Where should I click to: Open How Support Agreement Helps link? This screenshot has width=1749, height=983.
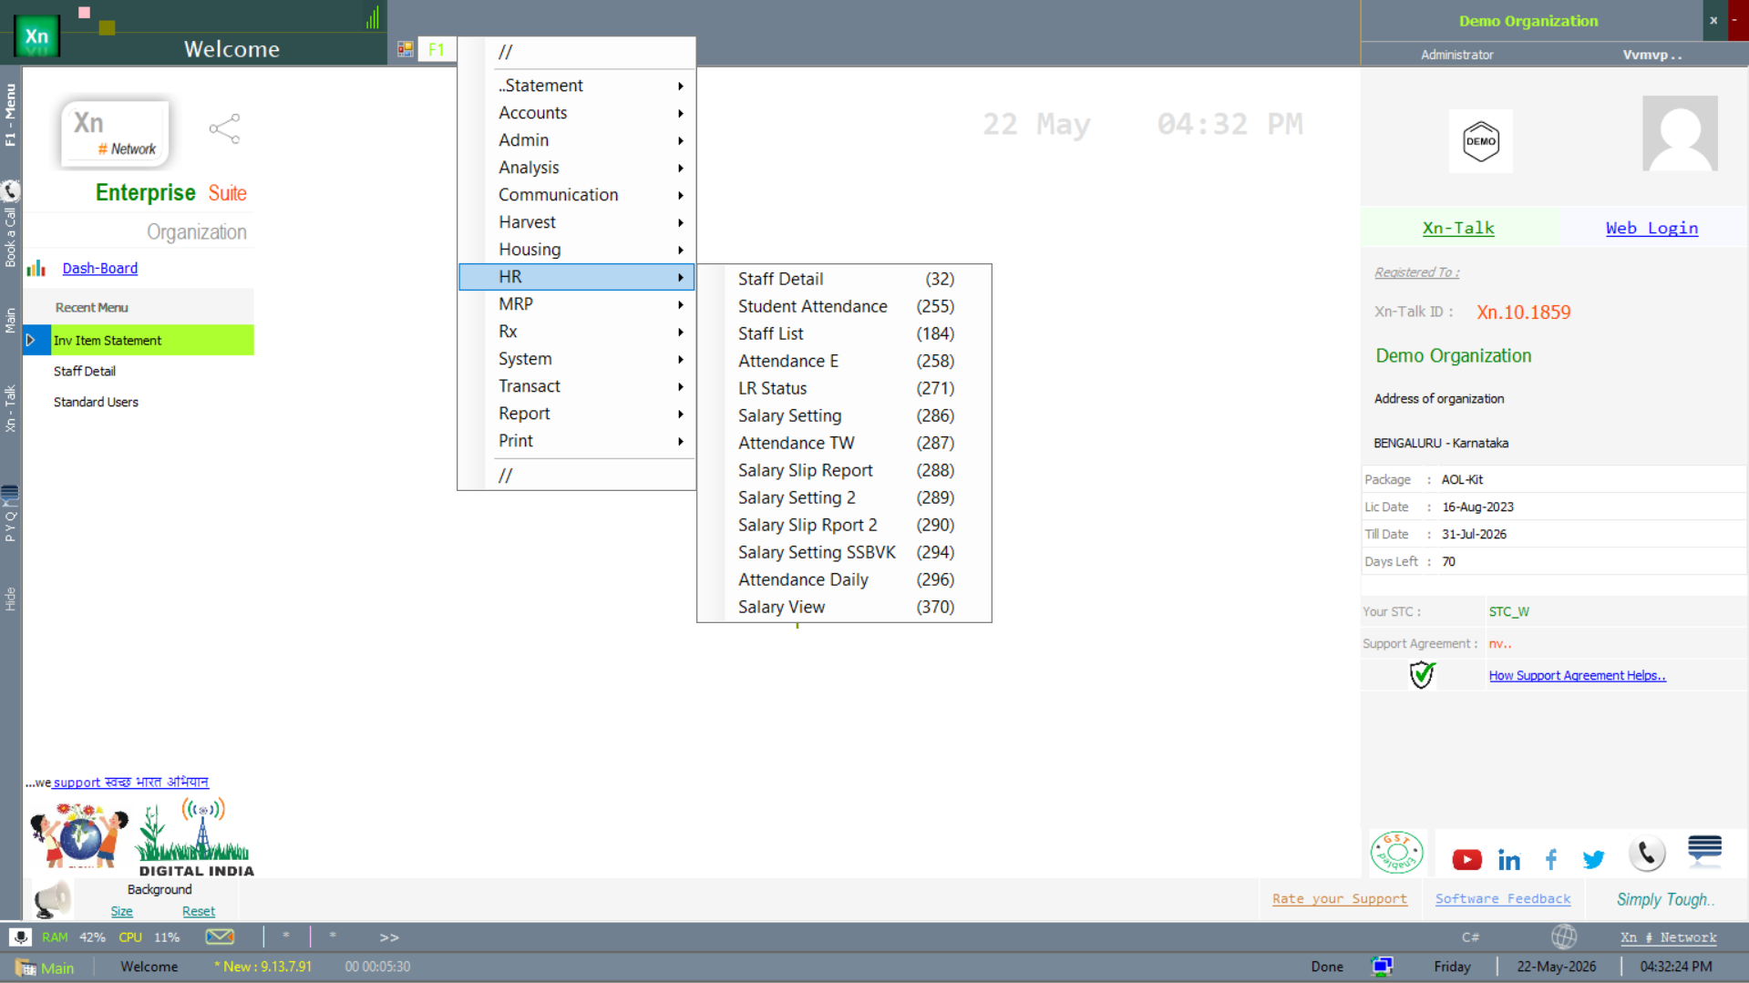coord(1577,675)
